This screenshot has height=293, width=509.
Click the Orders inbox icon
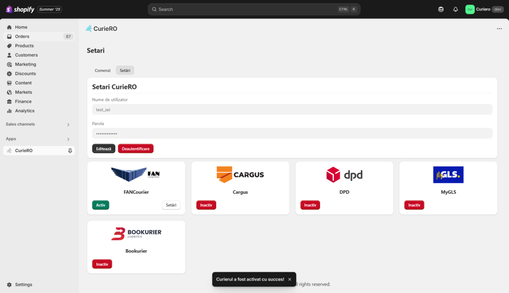pos(9,37)
